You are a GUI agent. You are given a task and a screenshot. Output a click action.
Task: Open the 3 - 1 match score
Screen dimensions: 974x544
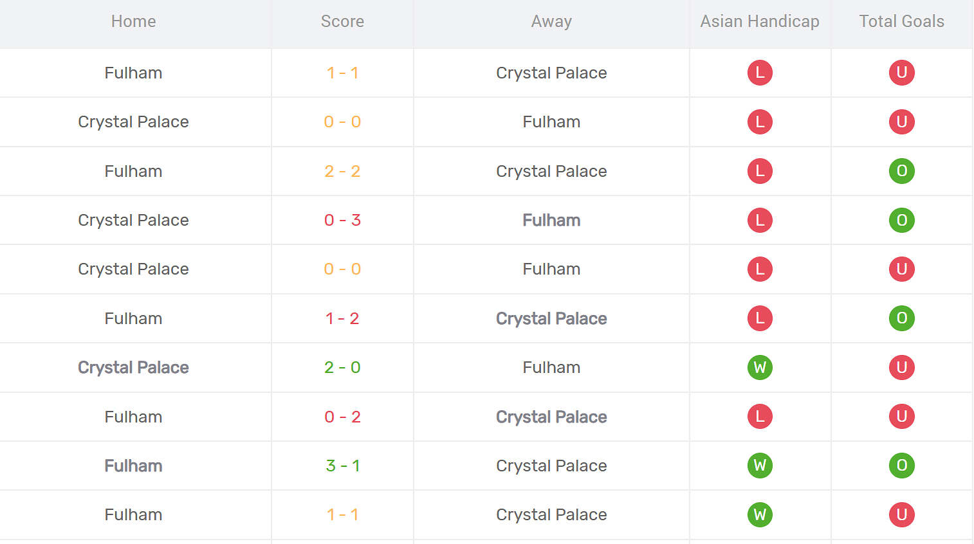342,466
